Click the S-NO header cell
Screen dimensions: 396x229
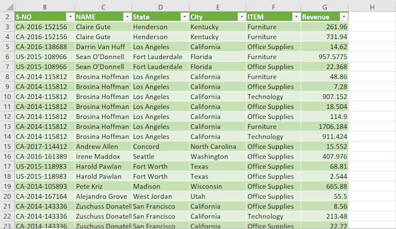(45, 17)
